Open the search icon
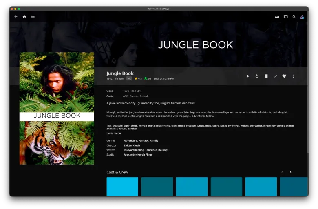Screen dimensions: 318x209 294,17
